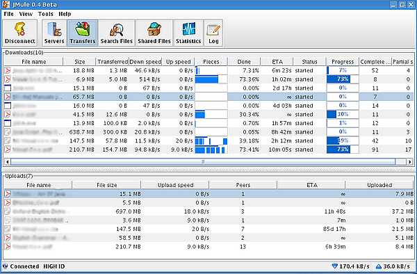Open the View menu
Image resolution: width=417 pixels, height=274 pixels.
point(26,14)
